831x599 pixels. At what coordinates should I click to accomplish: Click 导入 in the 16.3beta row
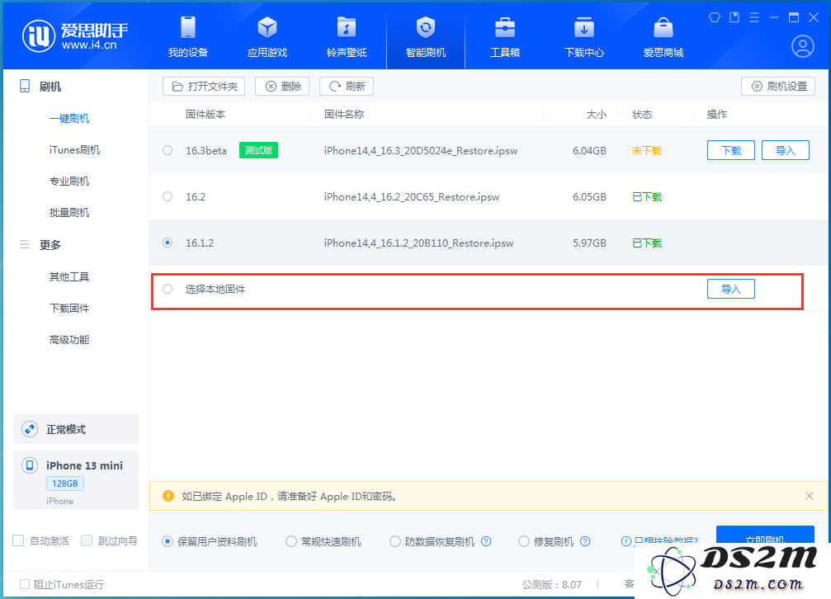[786, 150]
